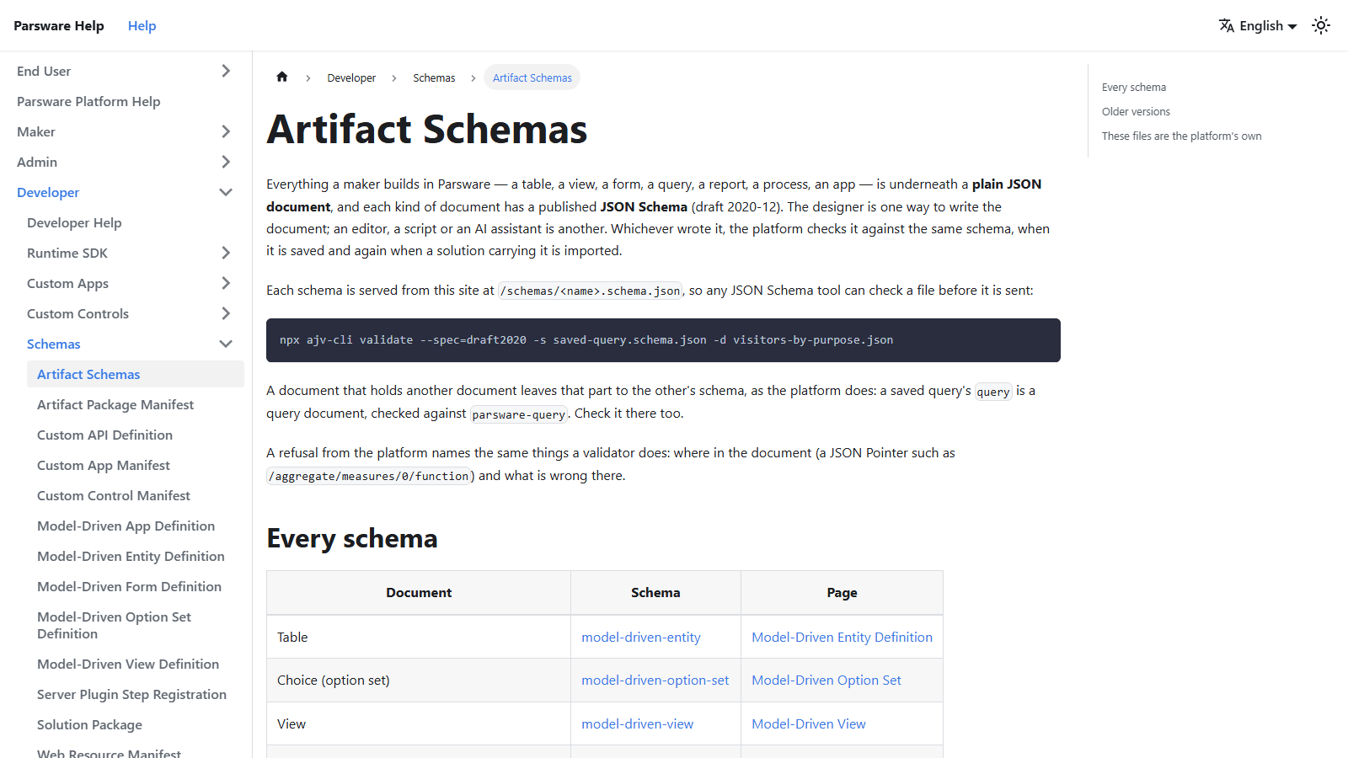Viewport: 1348px width, 758px height.
Task: Collapse the Developer sidebar section
Action: point(226,192)
